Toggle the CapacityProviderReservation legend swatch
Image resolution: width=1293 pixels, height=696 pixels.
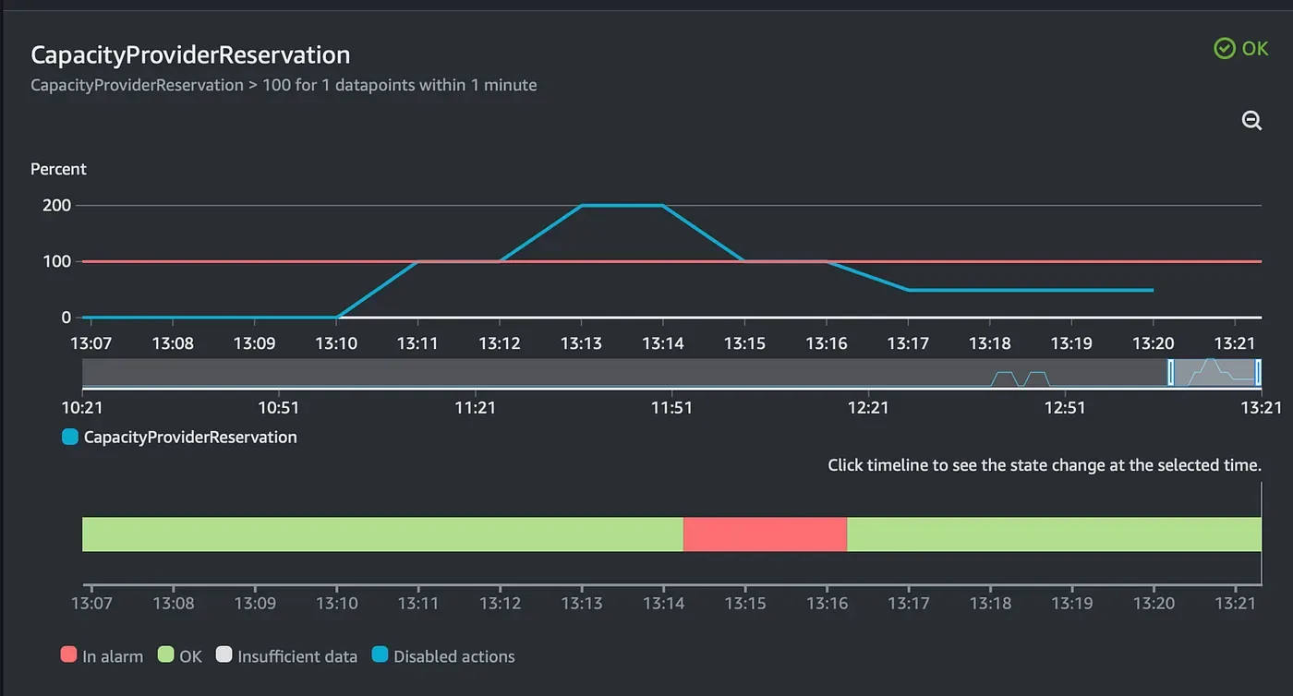coord(69,437)
